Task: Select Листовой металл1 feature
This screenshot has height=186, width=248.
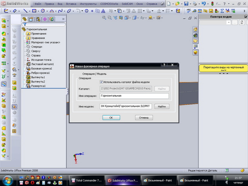Action: [42, 64]
